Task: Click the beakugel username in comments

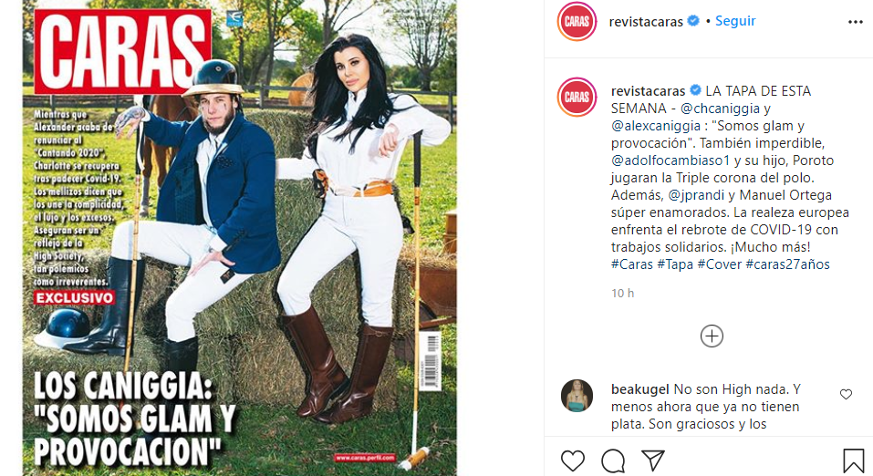Action: tap(640, 389)
